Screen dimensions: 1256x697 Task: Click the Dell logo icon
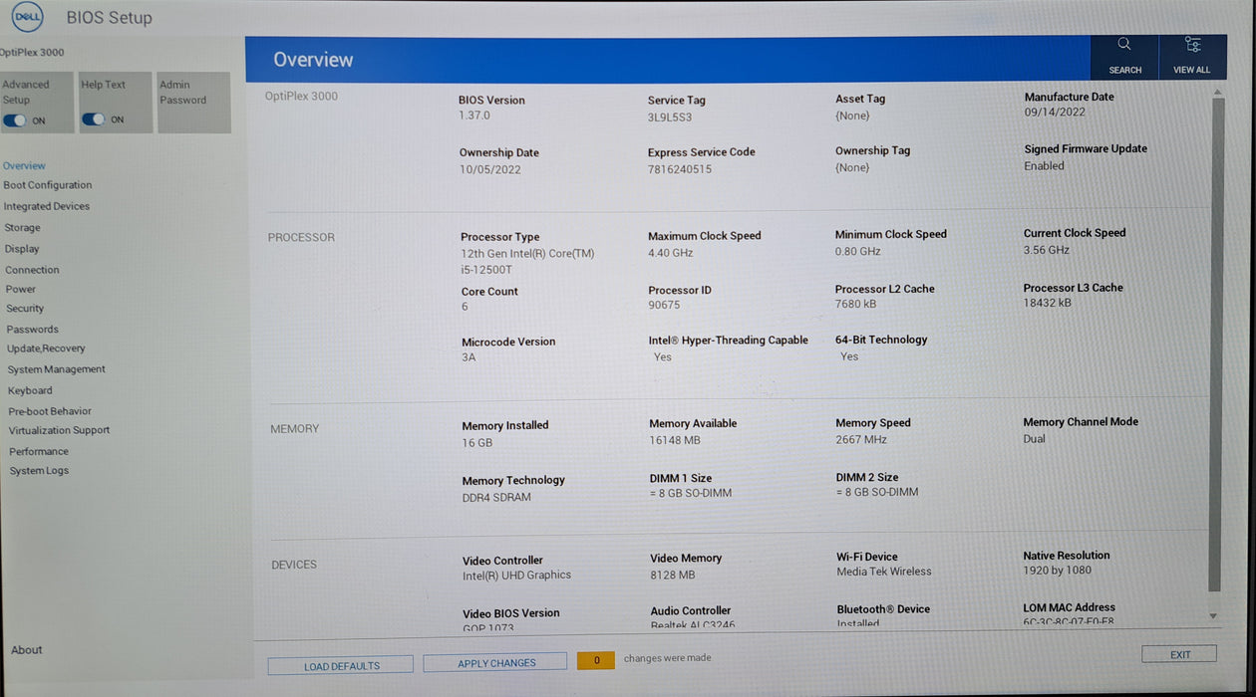pos(27,17)
